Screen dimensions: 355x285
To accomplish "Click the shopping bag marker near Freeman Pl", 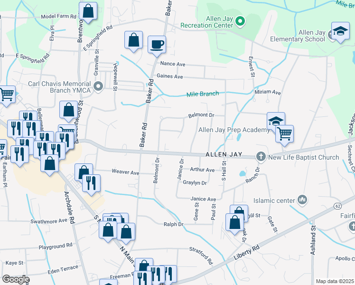I will pyautogui.click(x=144, y=265).
